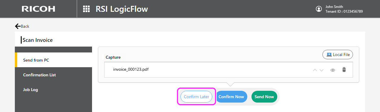Click the RICOH logo
This screenshot has width=380, height=112.
(38, 9)
